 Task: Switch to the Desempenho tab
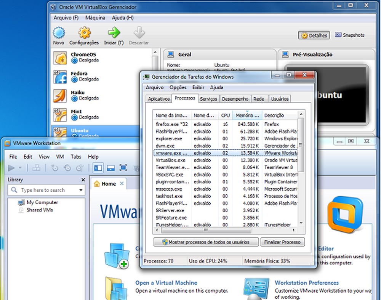pos(235,98)
